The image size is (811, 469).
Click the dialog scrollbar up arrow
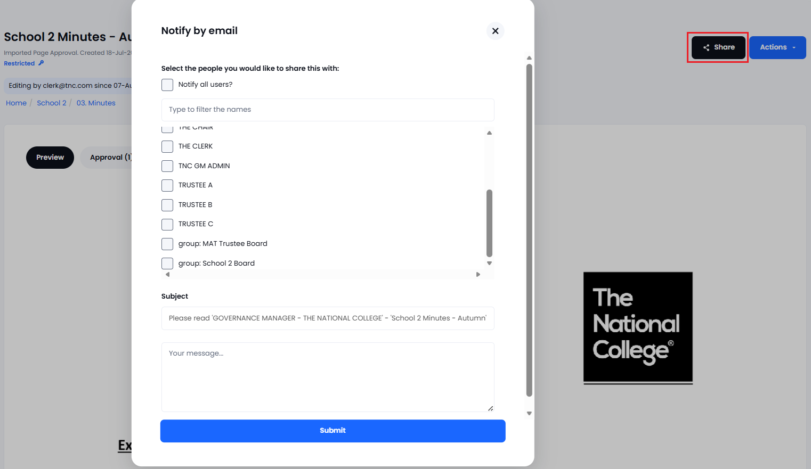click(x=529, y=57)
